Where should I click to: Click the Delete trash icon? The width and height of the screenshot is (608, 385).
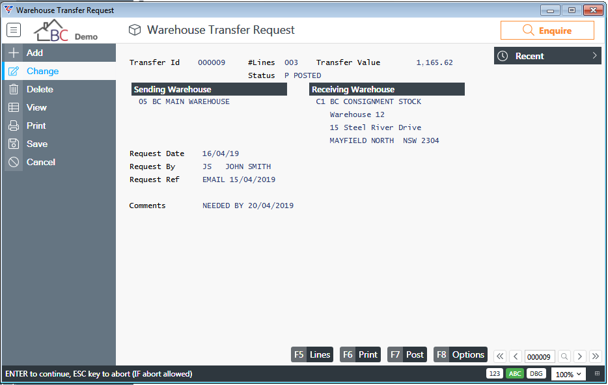[x=14, y=90]
